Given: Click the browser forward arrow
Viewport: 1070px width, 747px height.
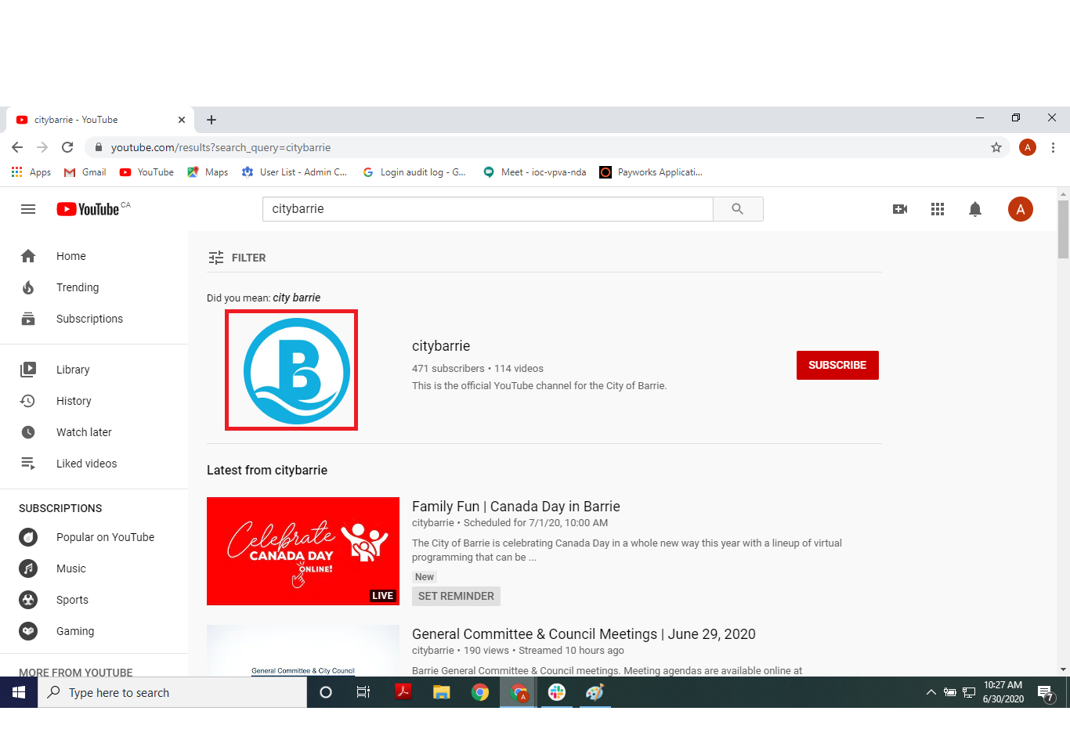Looking at the screenshot, I should (42, 147).
